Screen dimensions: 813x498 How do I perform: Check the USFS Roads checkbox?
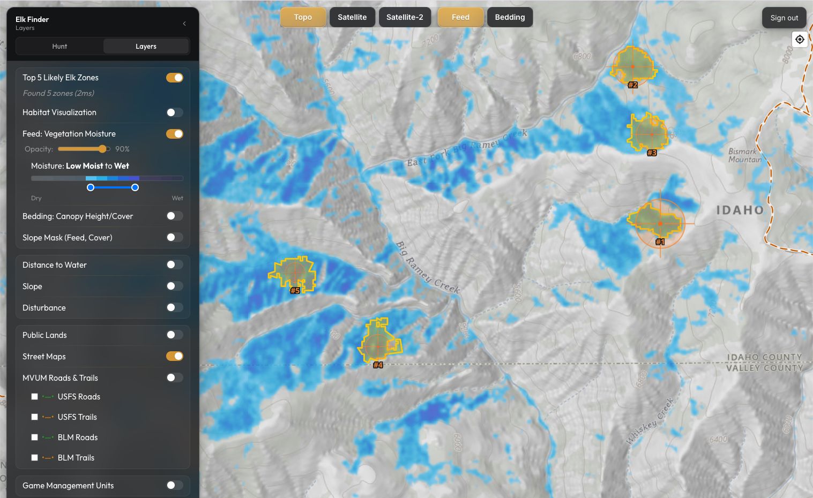35,397
